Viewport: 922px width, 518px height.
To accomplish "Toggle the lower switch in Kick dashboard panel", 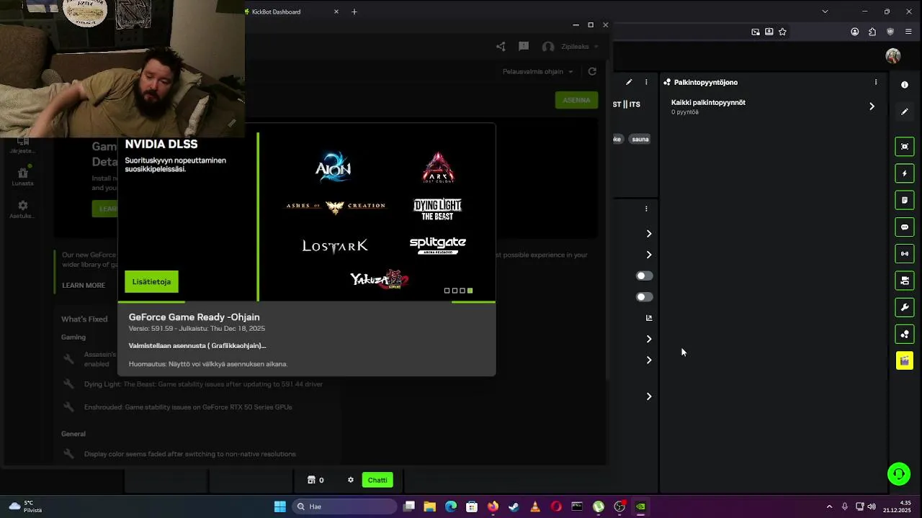I will click(644, 297).
